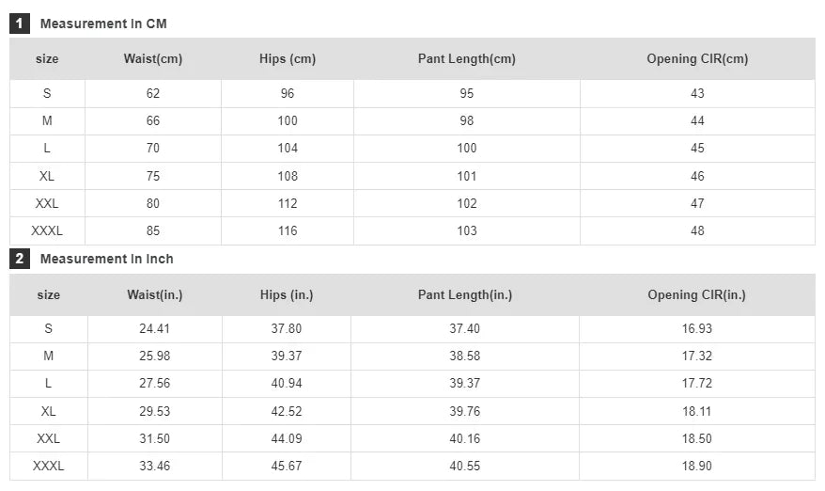Click the Waist(cm) column header
This screenshot has height=491, width=825.
153,59
